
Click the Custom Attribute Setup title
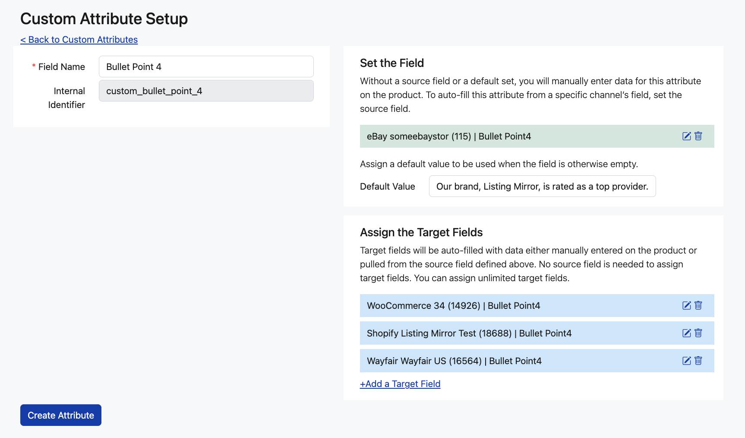104,19
